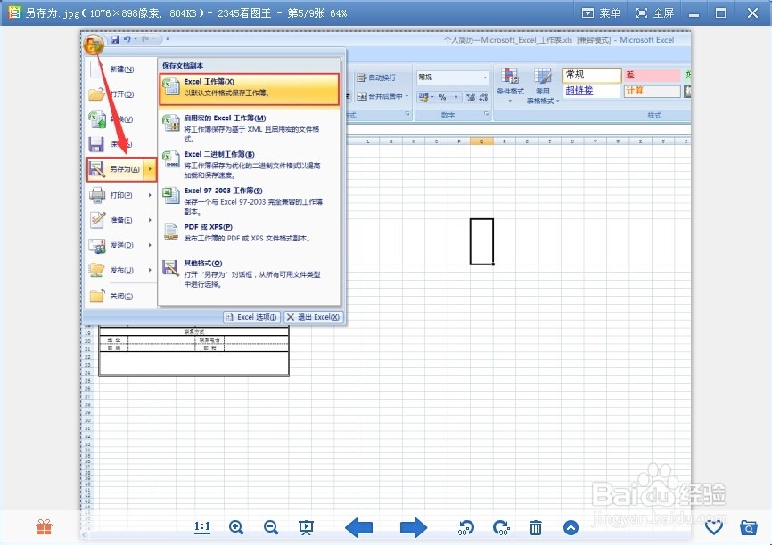The height and width of the screenshot is (545, 772).
Task: Rotate the image 90° counterclockwise
Action: (465, 527)
